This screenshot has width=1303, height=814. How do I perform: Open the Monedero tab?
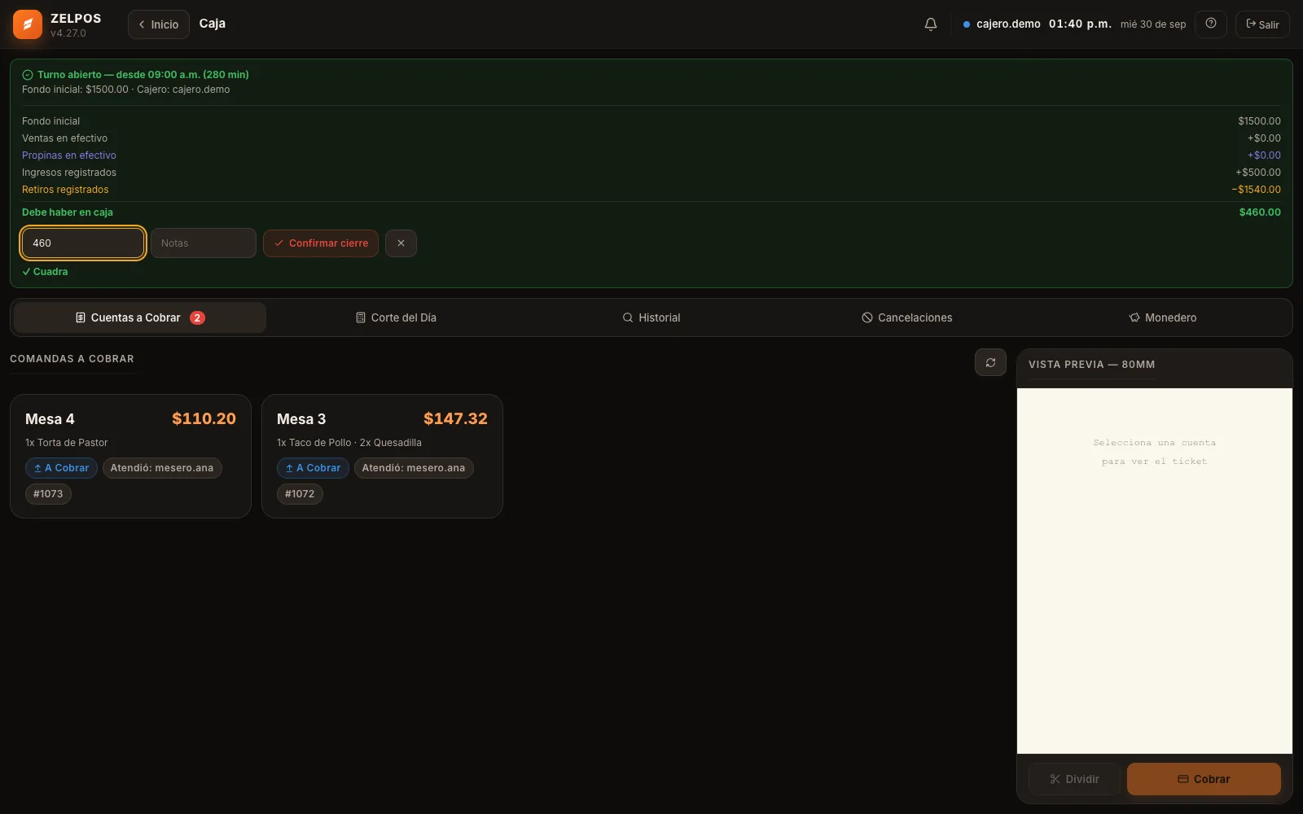[1163, 317]
